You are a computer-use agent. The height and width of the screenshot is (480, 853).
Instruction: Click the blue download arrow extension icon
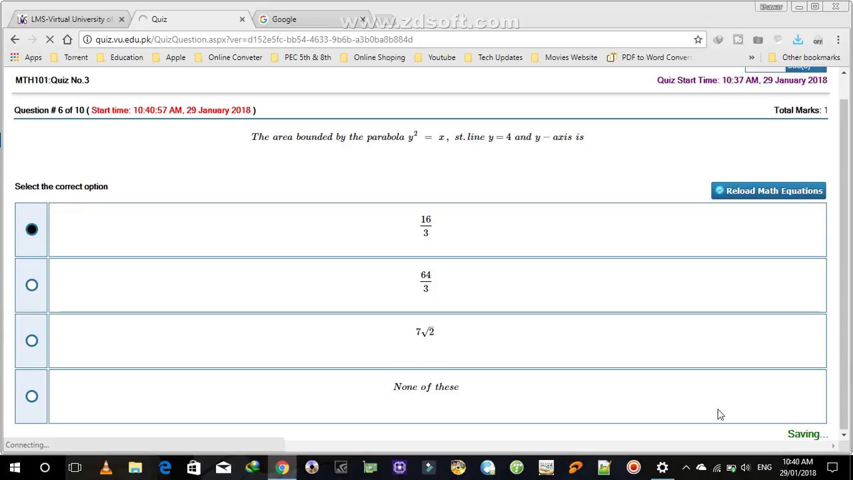click(798, 40)
